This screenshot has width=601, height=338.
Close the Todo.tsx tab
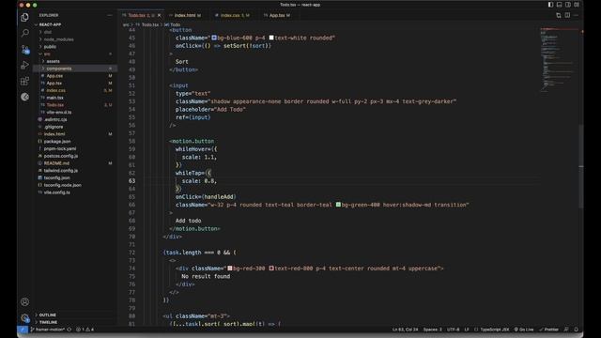(160, 15)
